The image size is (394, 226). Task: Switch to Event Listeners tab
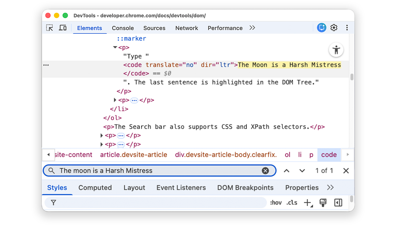(181, 188)
